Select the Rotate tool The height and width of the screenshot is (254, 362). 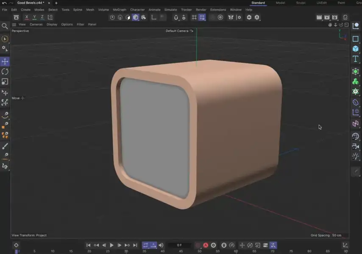(5, 72)
